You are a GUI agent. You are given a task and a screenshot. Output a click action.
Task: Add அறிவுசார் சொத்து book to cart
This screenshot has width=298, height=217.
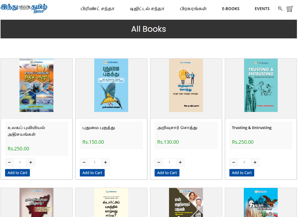click(x=167, y=173)
